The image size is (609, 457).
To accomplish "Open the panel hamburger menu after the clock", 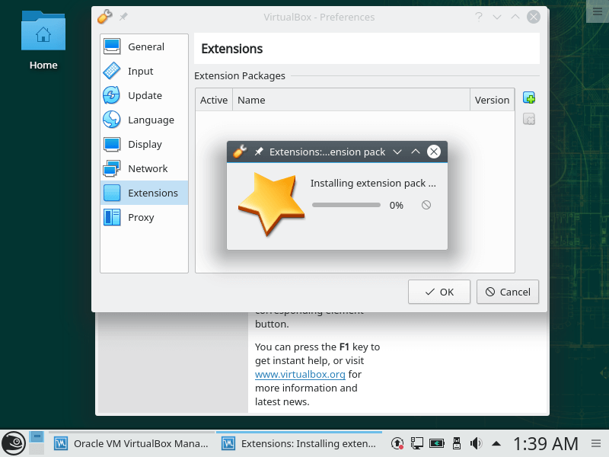I will tap(595, 443).
